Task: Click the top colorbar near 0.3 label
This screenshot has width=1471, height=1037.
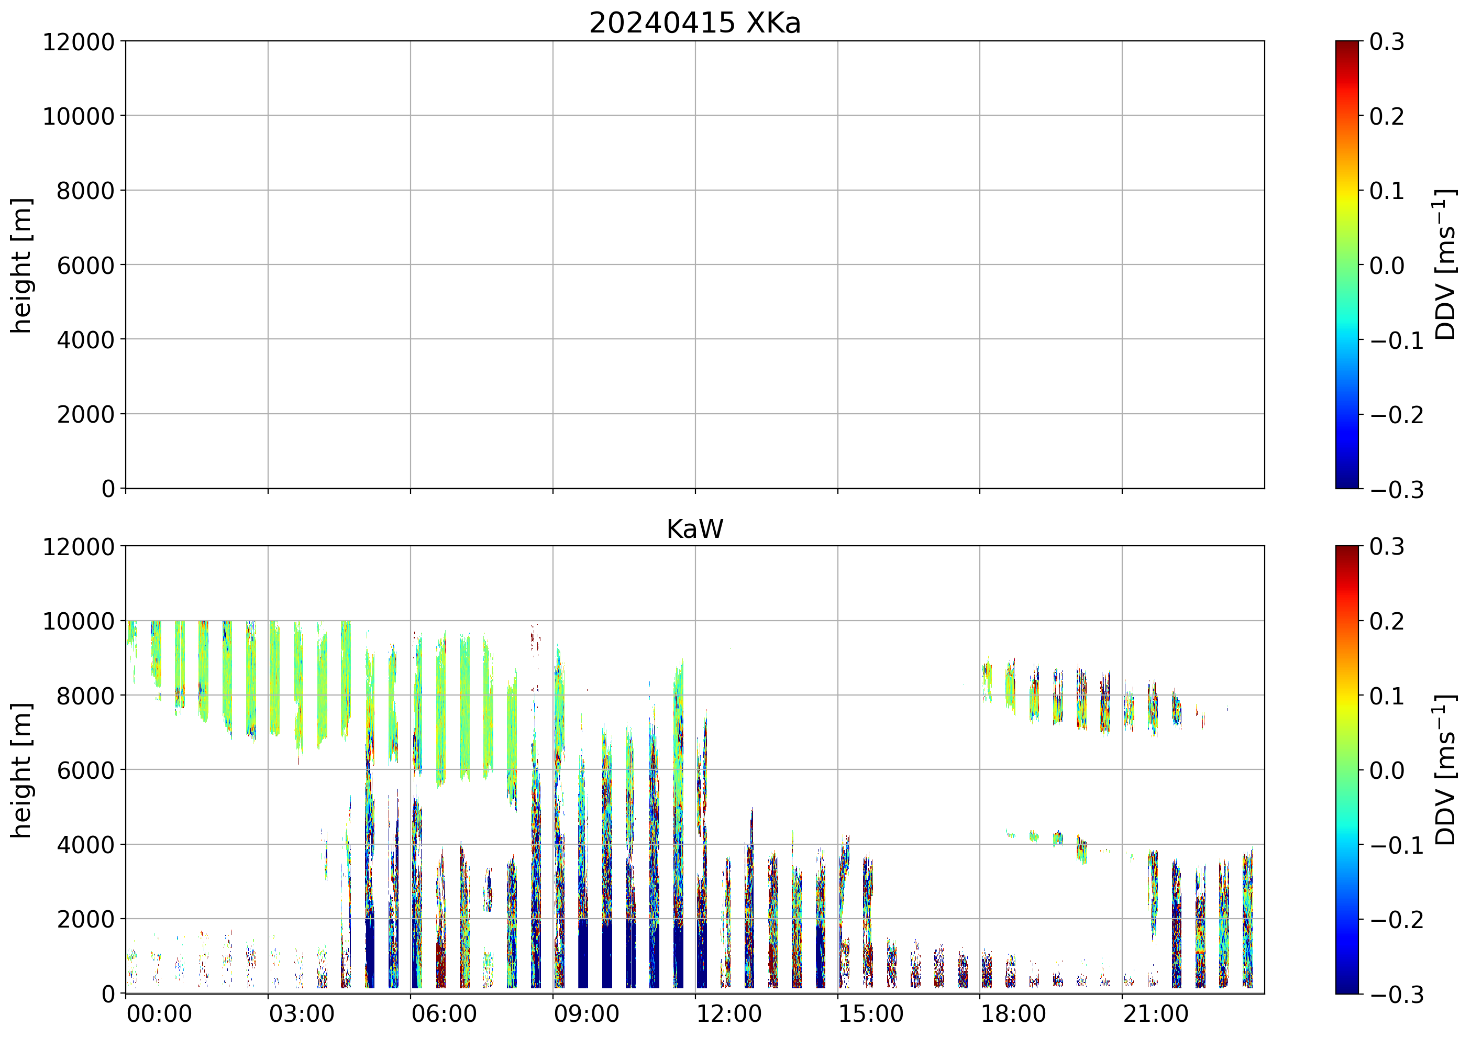Action: click(1347, 45)
